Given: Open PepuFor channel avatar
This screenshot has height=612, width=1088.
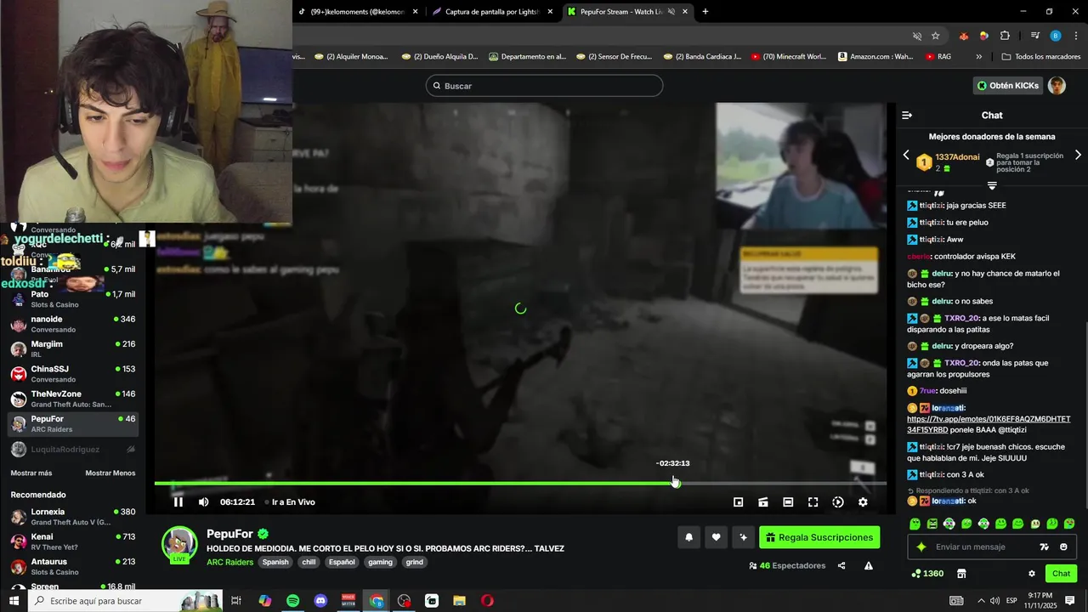Looking at the screenshot, I should [179, 544].
